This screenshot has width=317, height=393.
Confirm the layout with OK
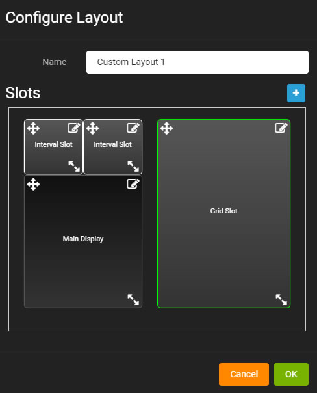coord(291,374)
